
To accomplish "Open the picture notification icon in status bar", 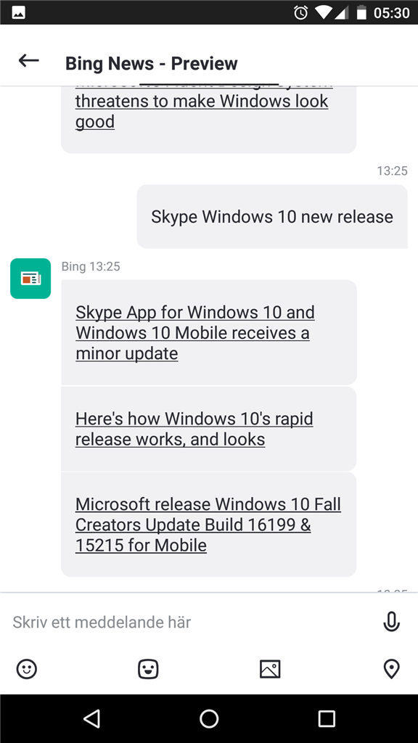I will [18, 13].
